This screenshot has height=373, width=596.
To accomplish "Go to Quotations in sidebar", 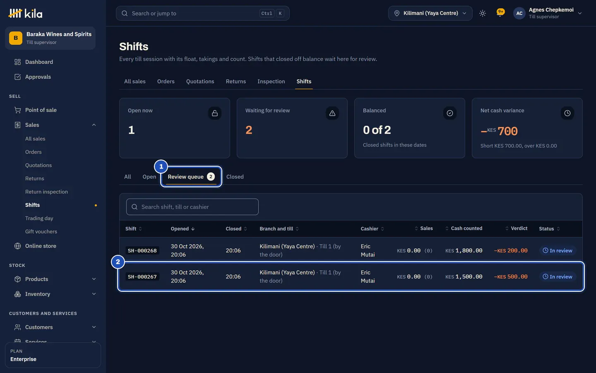I will pyautogui.click(x=38, y=165).
